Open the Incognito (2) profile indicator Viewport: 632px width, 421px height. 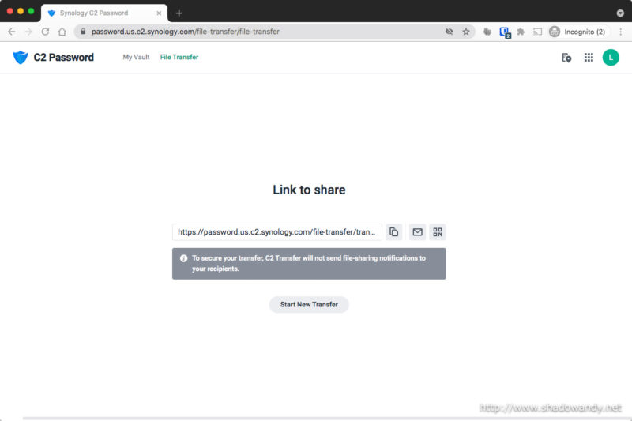[x=577, y=32]
